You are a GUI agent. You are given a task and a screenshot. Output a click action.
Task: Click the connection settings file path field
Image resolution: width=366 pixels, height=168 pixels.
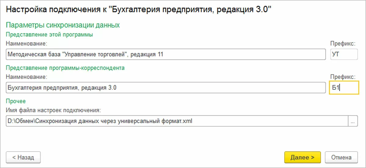point(177,121)
